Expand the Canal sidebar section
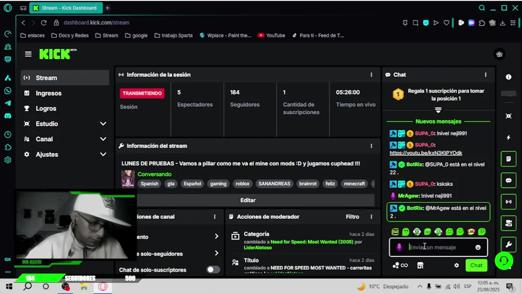The height and width of the screenshot is (294, 522). pos(65,139)
